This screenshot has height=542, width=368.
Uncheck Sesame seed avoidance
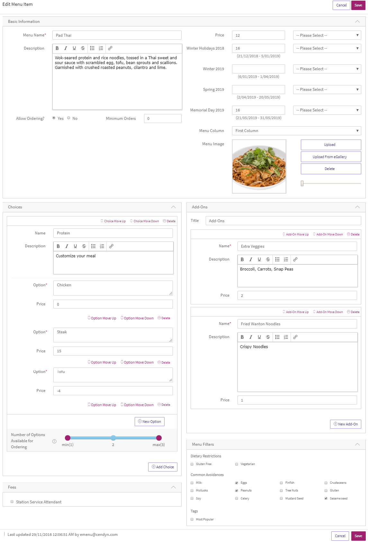coord(326,499)
